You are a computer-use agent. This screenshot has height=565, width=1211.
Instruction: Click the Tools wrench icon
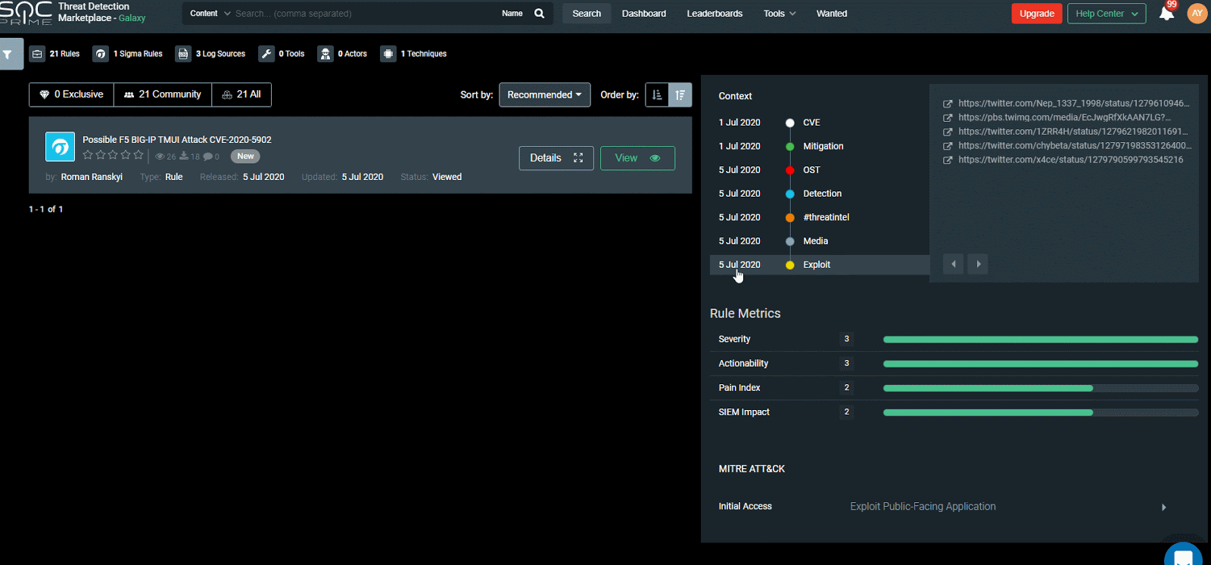click(266, 54)
